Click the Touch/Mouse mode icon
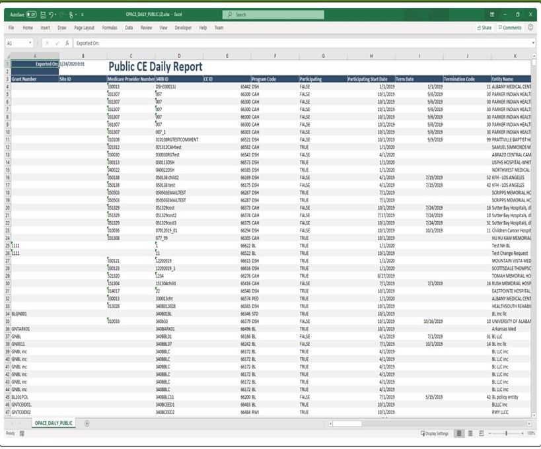541x449 pixels. [71, 15]
